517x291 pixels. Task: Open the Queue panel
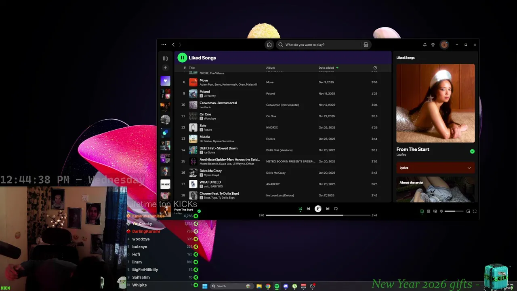pos(429,211)
